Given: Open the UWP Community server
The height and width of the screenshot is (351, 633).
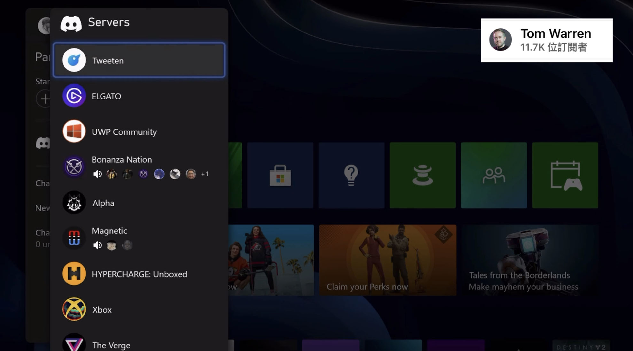Looking at the screenshot, I should click(139, 131).
